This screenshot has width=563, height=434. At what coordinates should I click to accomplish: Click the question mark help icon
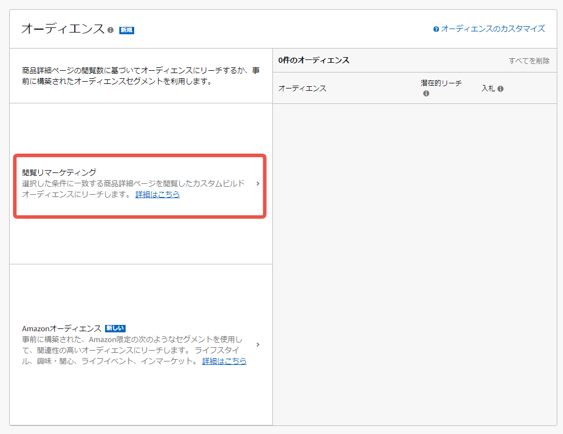pyautogui.click(x=436, y=29)
